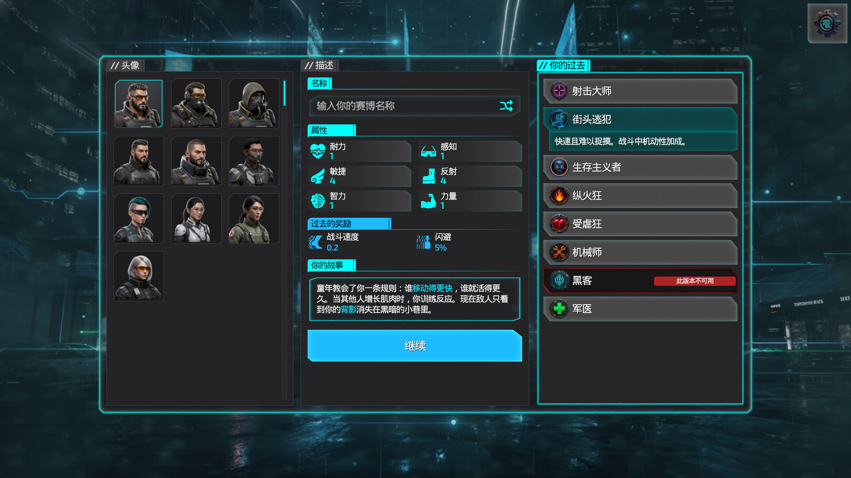Viewport: 851px width, 478px height.
Task: Select the hooded gas mask portrait
Action: pos(254,104)
